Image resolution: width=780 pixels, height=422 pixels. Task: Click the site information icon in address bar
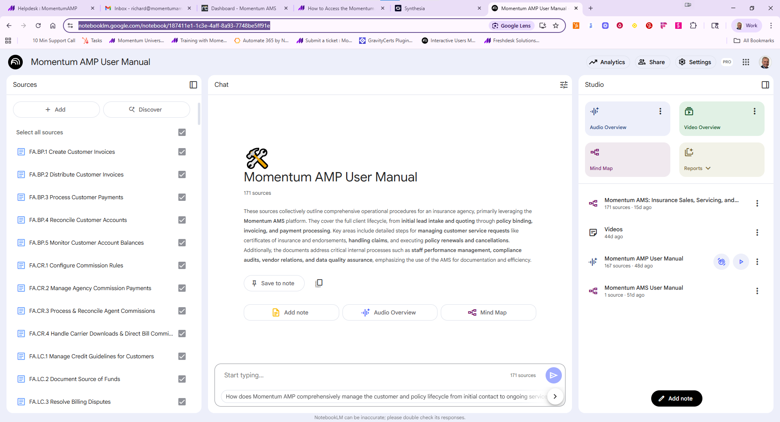(70, 26)
